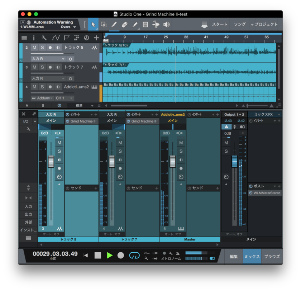Detach the mixer console window
The width and height of the screenshot is (301, 291).
tap(34, 114)
